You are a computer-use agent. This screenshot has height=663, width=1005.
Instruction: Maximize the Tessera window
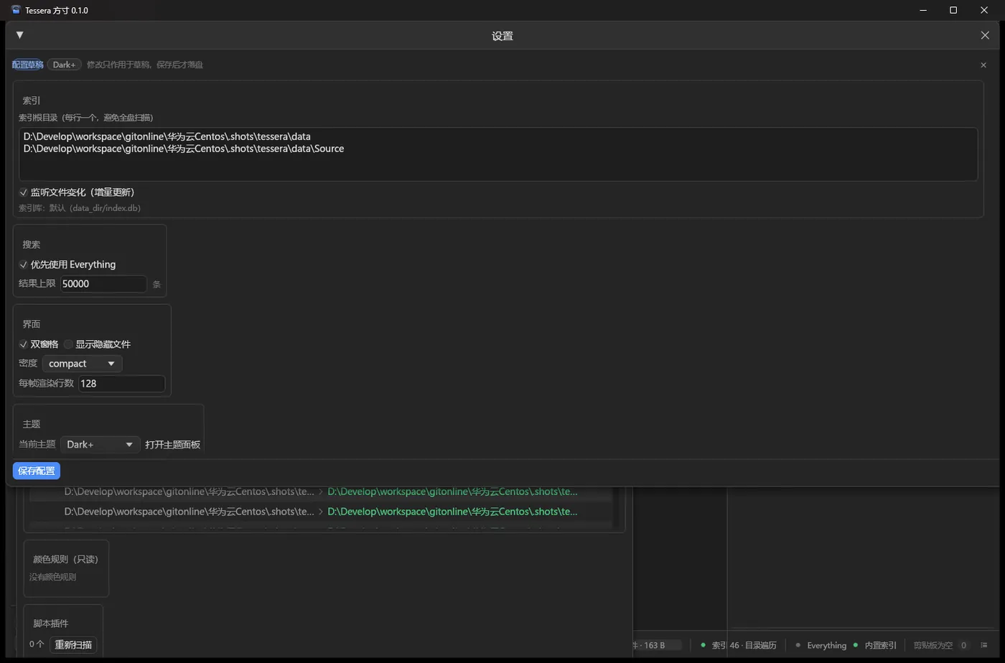click(x=953, y=10)
